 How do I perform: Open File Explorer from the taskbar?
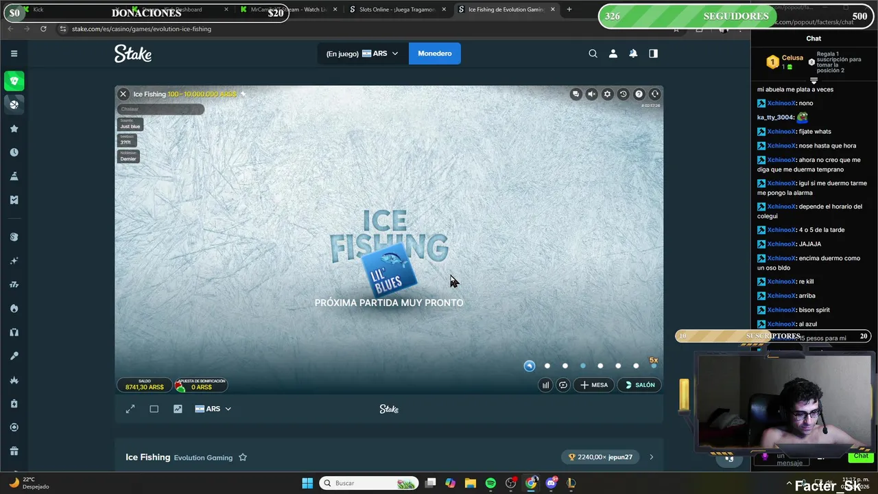471,483
